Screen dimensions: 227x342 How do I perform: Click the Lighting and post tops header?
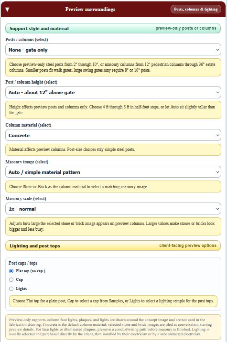pyautogui.click(x=113, y=246)
